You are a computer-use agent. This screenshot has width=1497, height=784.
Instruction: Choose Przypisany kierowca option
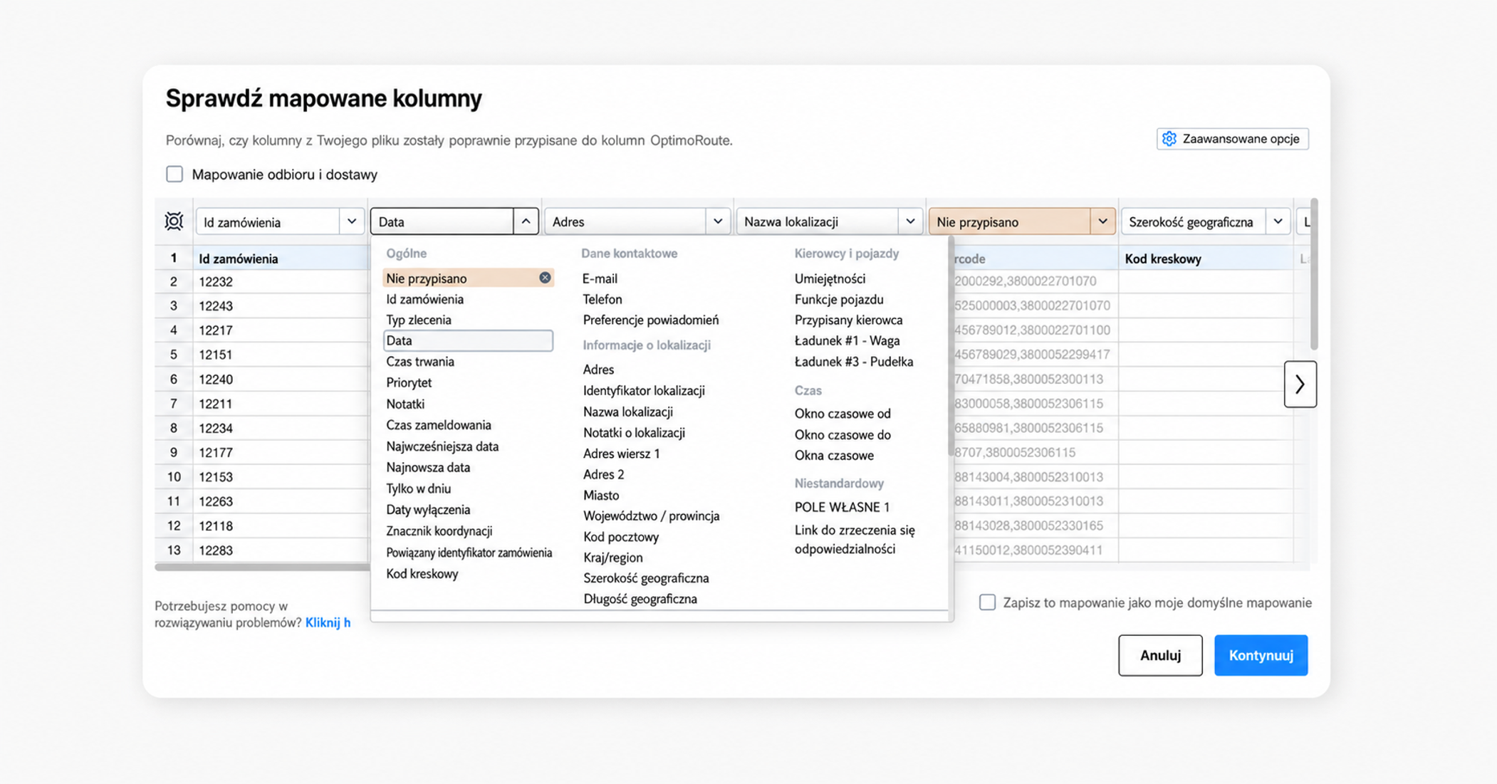coord(848,320)
